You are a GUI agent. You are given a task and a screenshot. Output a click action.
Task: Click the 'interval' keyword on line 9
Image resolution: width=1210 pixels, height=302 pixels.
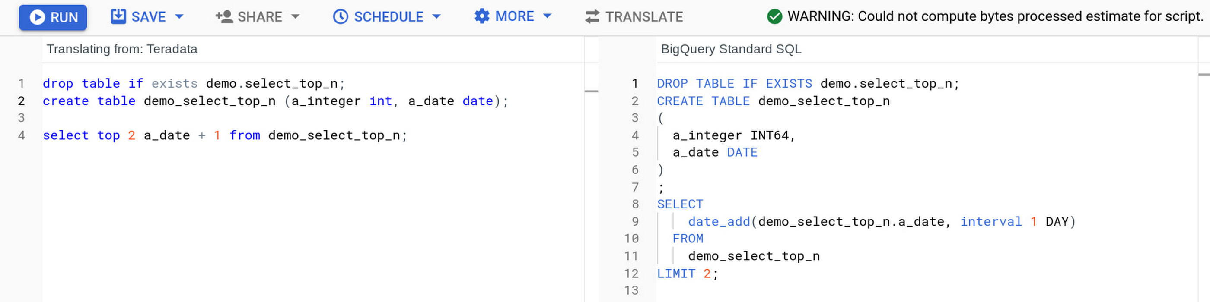click(x=990, y=221)
